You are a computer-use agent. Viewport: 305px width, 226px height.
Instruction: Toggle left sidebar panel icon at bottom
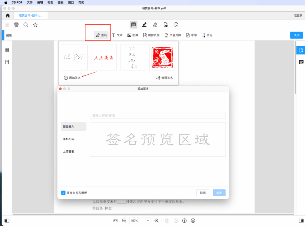click(x=7, y=221)
